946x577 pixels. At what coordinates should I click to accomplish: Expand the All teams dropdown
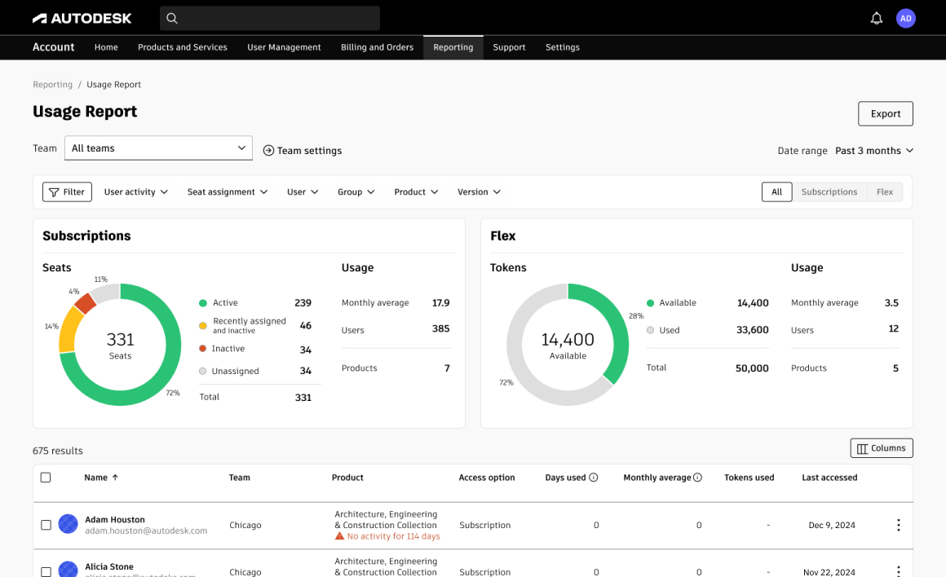[x=158, y=148]
